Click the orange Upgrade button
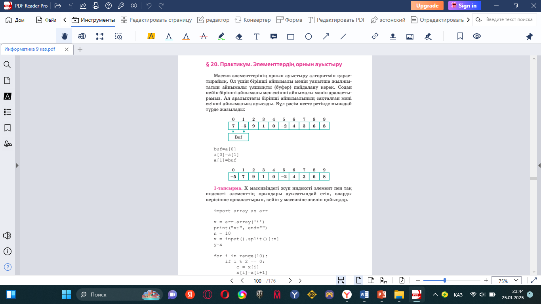The height and width of the screenshot is (304, 541). [x=427, y=6]
